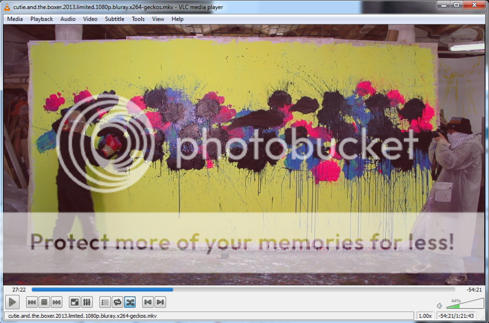Toggle loop mode button
Screen dimensions: 489x323
117,302
